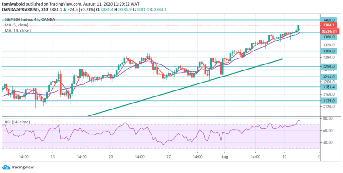
Task: Click the countdown timer 02:30:31
Action: point(330,32)
